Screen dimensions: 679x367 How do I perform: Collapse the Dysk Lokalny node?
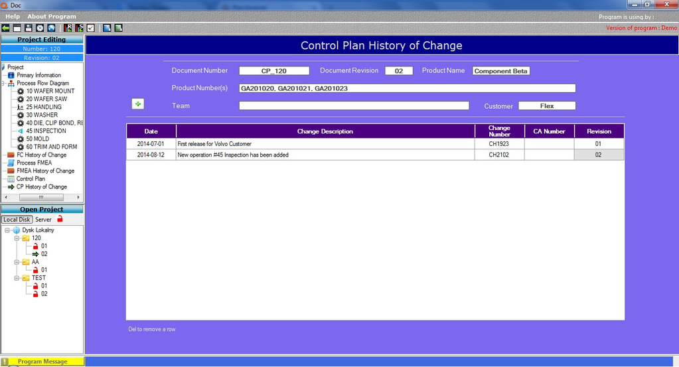click(x=7, y=230)
